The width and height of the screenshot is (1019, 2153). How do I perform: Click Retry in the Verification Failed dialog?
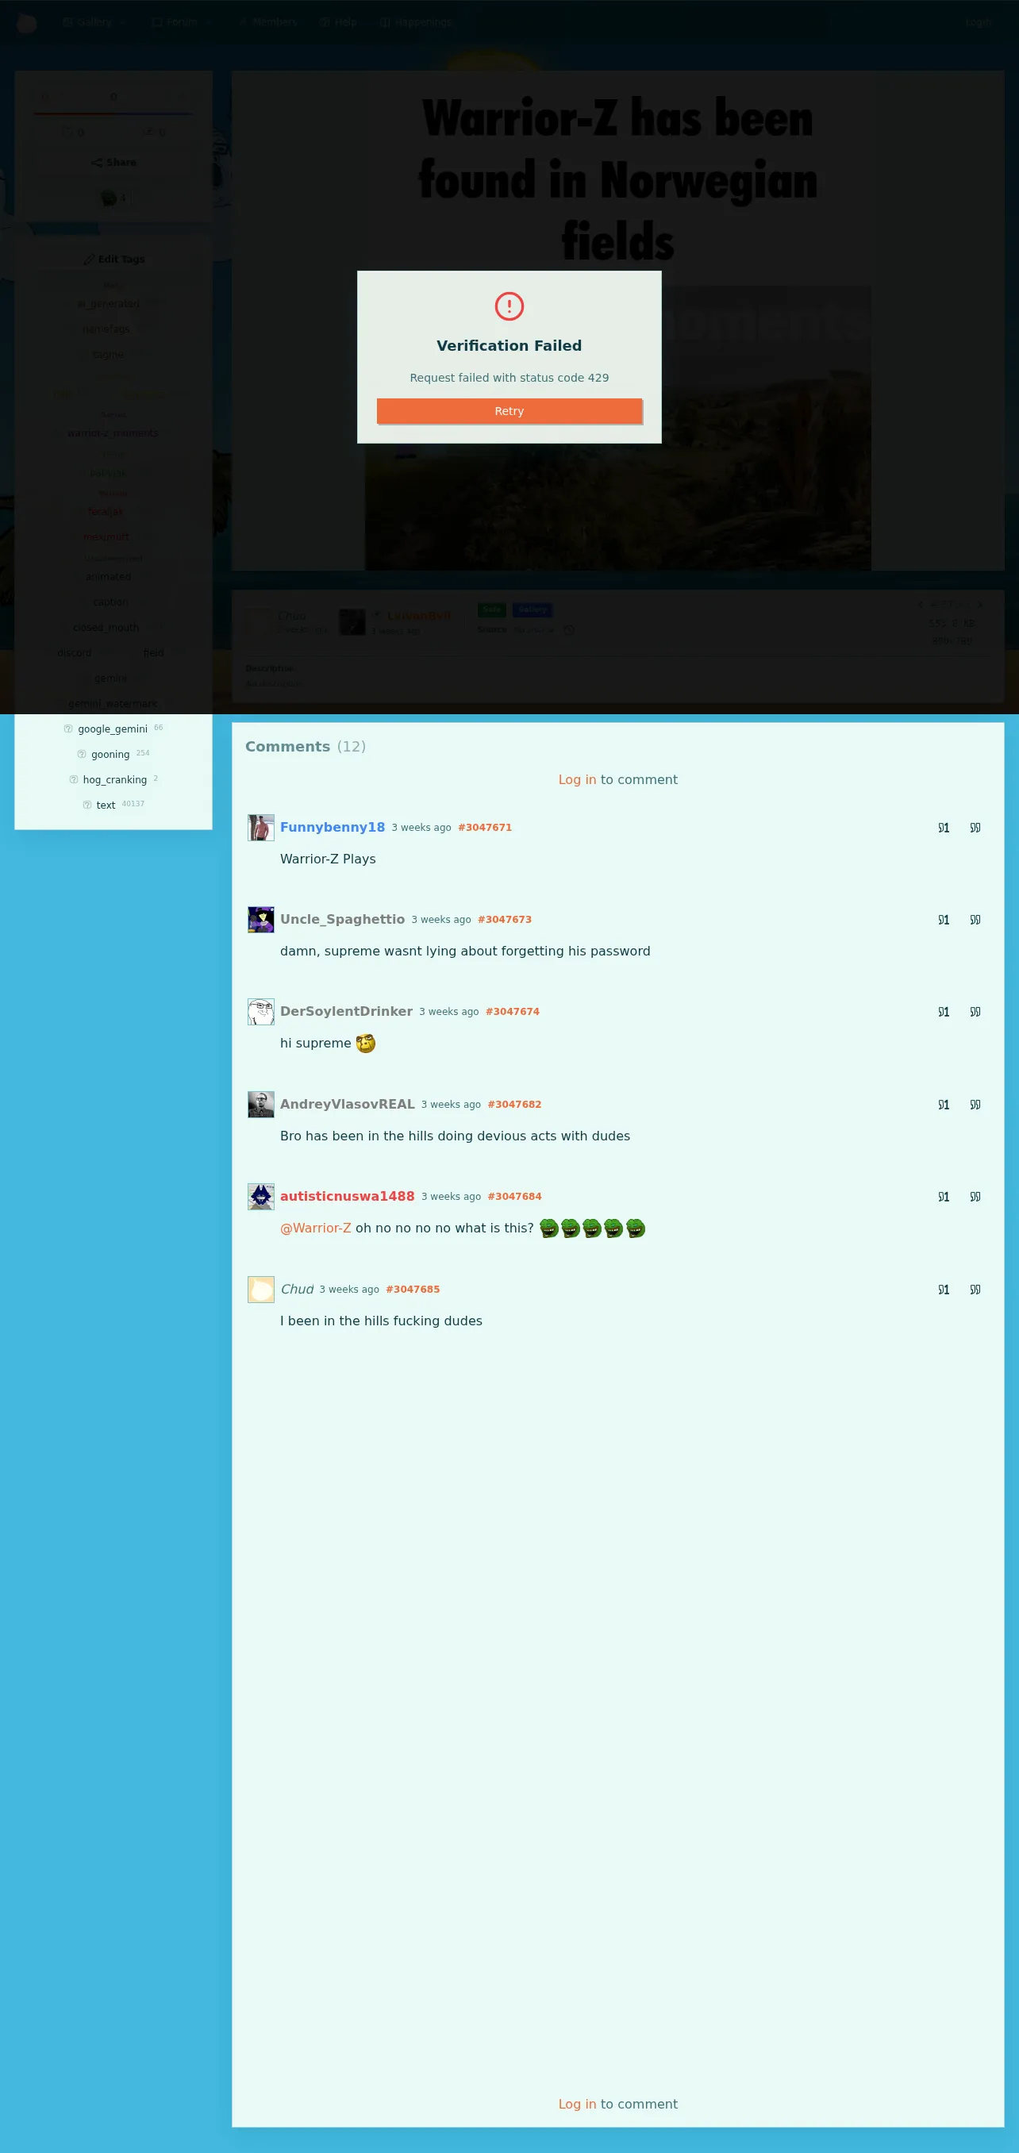[x=509, y=411]
